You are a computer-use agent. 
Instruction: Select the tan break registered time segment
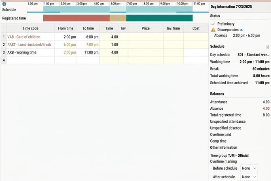[x=118, y=18]
